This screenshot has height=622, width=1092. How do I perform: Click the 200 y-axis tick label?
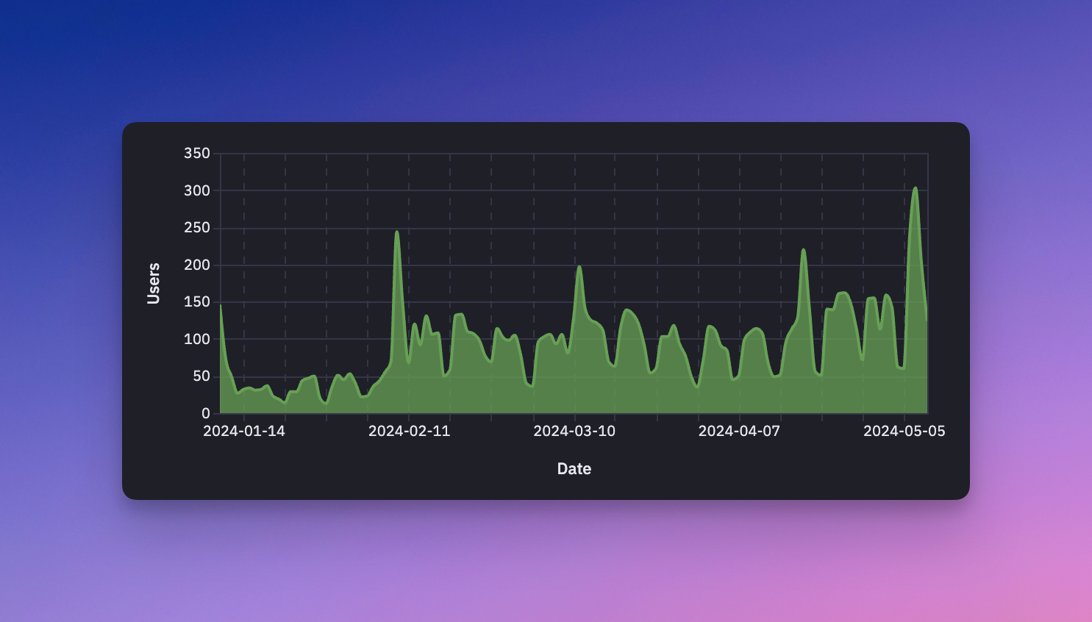(x=197, y=265)
